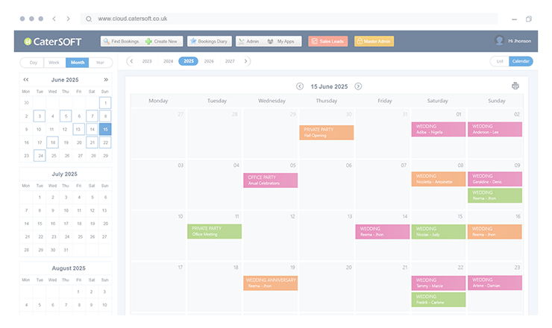
Task: Go to next month in main calendar
Action: pyautogui.click(x=358, y=86)
